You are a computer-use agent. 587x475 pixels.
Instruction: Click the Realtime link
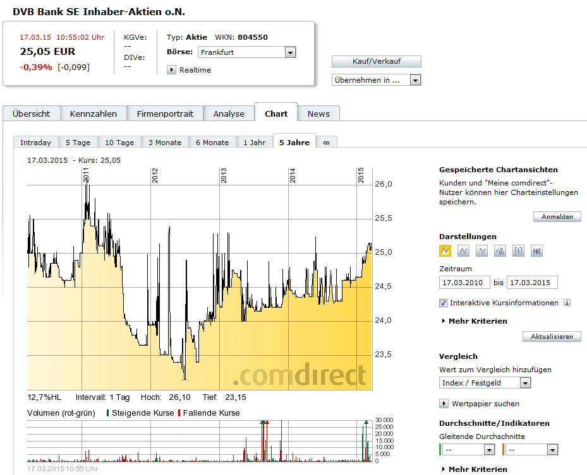click(195, 70)
